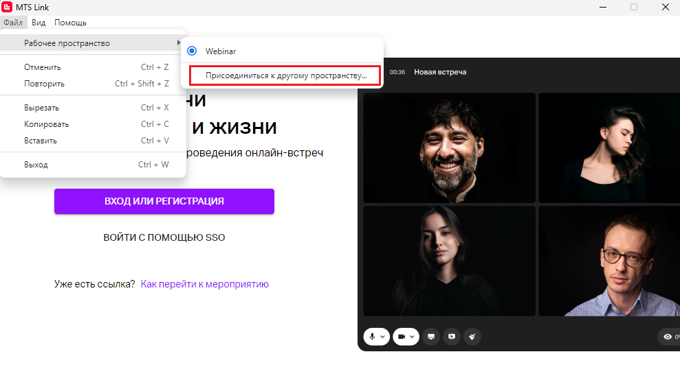Click the brush tool icon in meeting toolbar
The height and width of the screenshot is (376, 680).
[472, 337]
